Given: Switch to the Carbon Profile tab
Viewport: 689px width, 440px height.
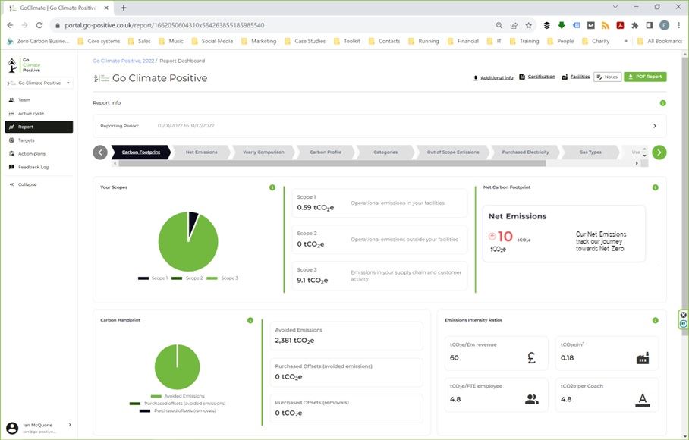Looking at the screenshot, I should point(326,152).
